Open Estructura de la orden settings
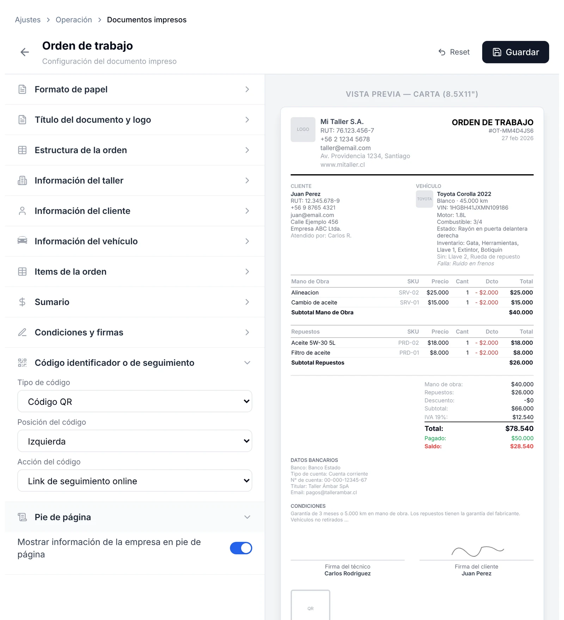The width and height of the screenshot is (564, 620). [135, 150]
